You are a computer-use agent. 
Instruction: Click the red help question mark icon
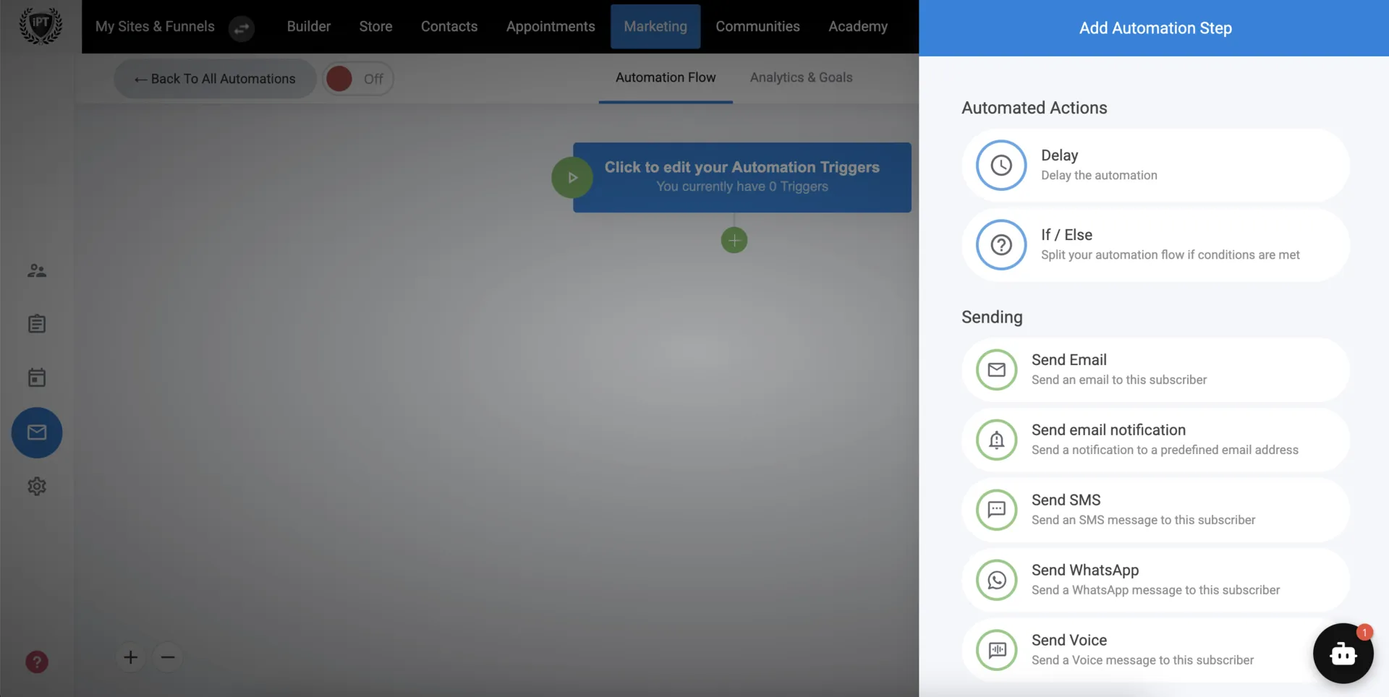(x=37, y=662)
